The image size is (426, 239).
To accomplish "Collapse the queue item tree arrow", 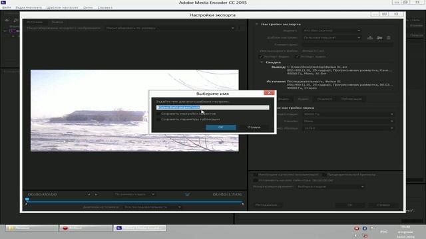I will pyautogui.click(x=5, y=31).
